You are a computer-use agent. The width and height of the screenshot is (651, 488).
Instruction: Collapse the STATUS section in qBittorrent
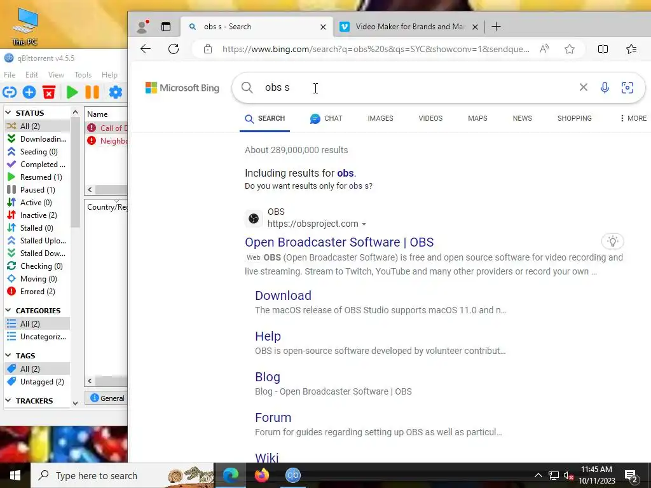click(8, 112)
